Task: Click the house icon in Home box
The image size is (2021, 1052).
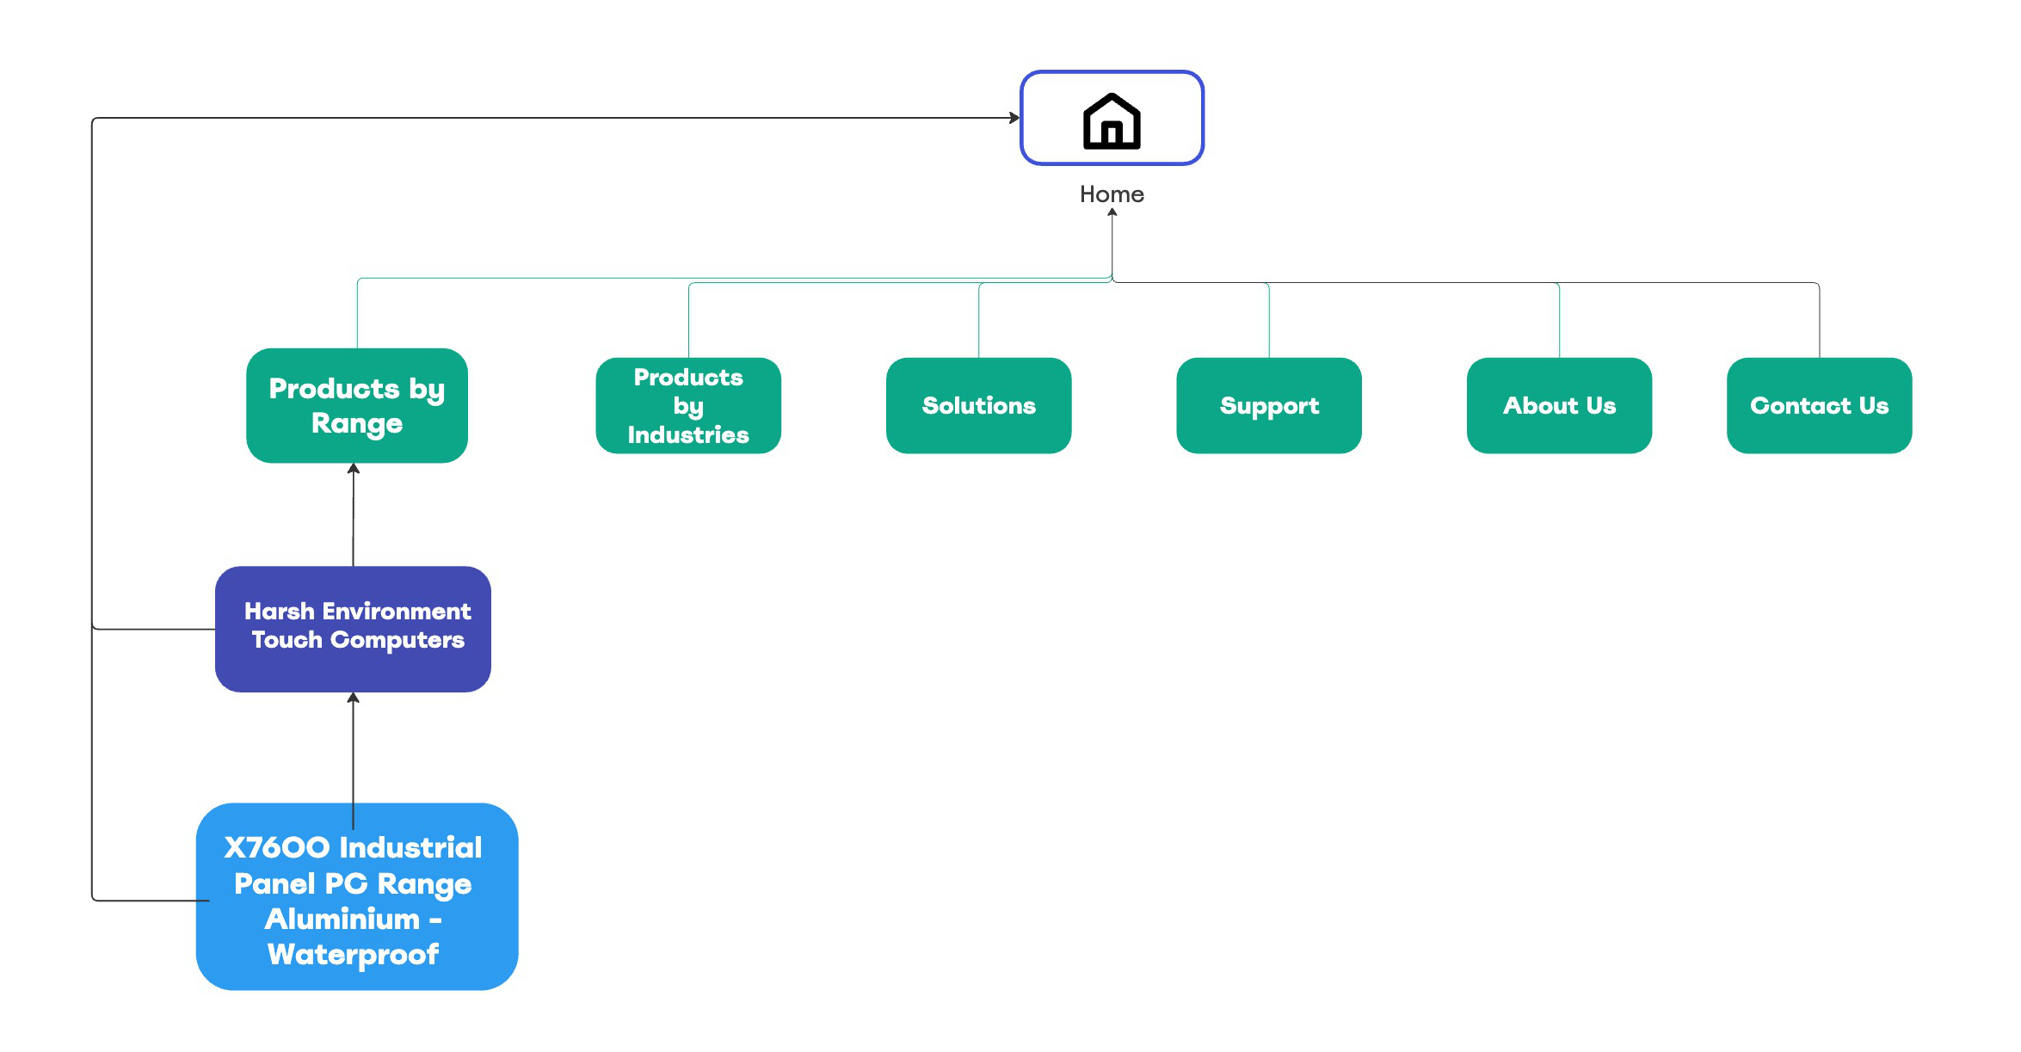Action: click(1111, 121)
